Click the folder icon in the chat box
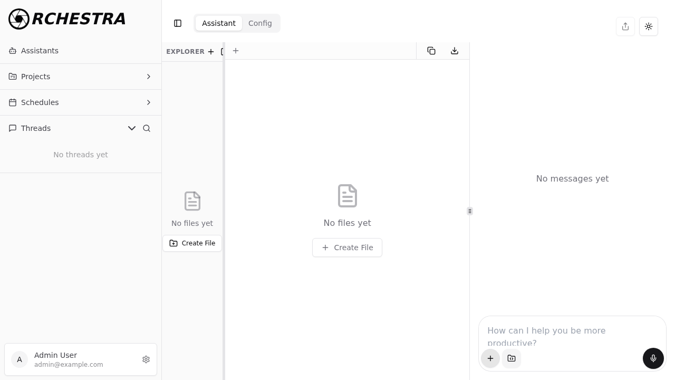The height and width of the screenshot is (380, 675). point(512,358)
